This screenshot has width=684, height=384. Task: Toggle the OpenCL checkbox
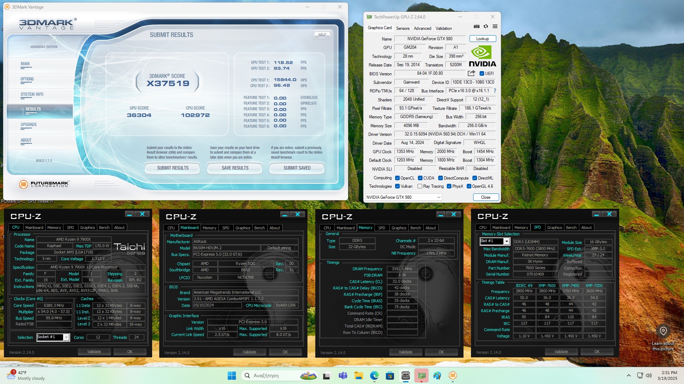click(x=397, y=178)
